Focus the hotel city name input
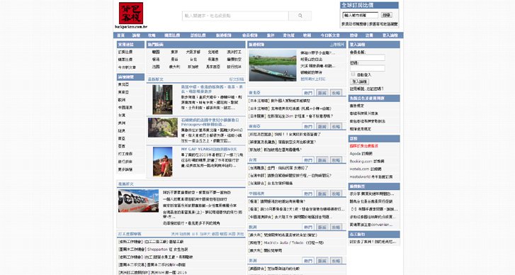This screenshot has width=515, height=275. point(361,15)
